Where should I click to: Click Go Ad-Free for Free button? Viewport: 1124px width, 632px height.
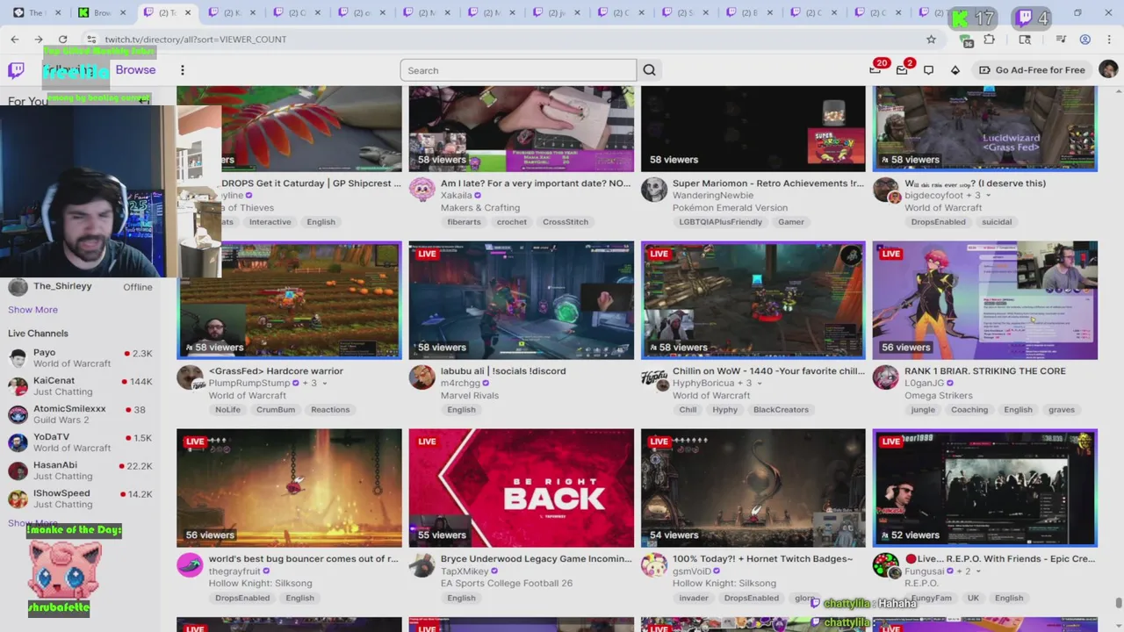[x=1032, y=70]
